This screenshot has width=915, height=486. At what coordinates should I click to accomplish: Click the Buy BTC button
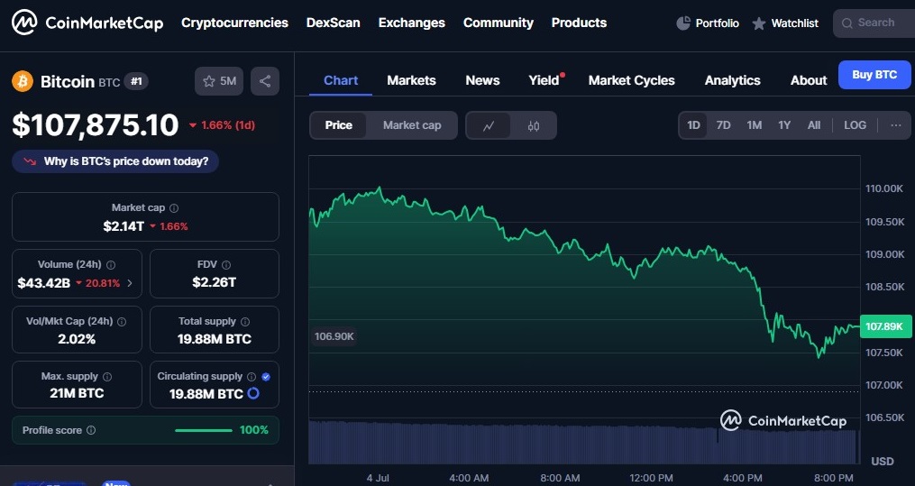click(x=874, y=75)
